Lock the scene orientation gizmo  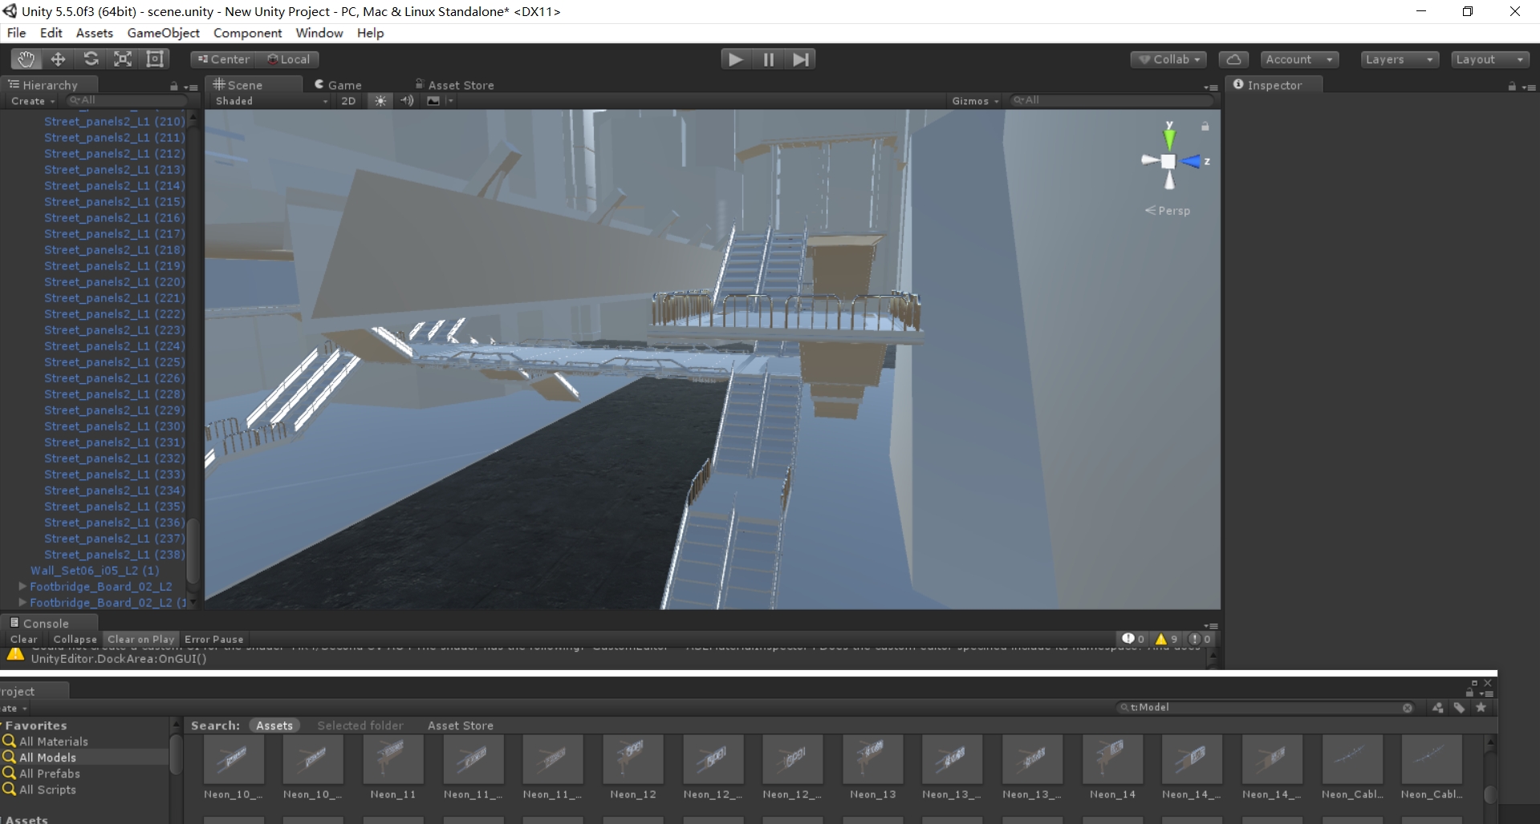pos(1205,126)
